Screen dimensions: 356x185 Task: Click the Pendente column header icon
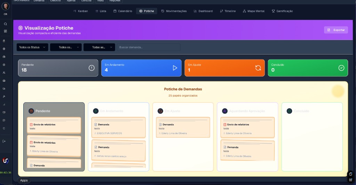tap(31, 111)
